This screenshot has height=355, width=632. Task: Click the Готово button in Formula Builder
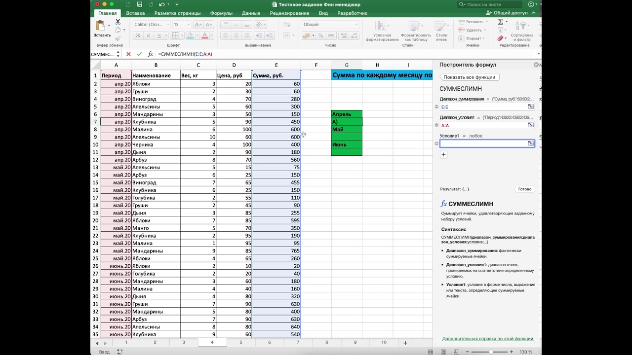point(525,189)
